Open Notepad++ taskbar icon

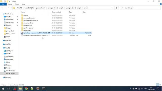coord(32,89)
